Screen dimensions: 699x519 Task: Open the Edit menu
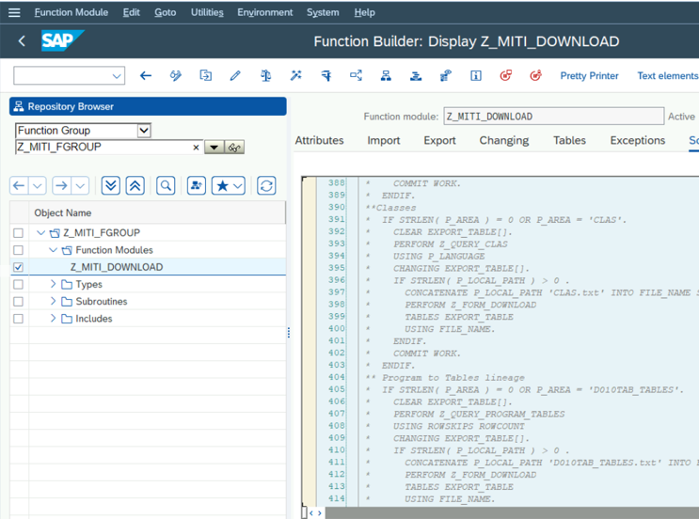point(131,12)
